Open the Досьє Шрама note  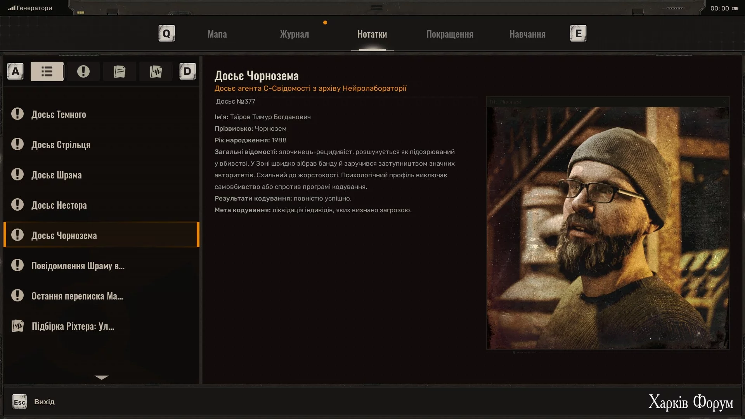pyautogui.click(x=101, y=175)
